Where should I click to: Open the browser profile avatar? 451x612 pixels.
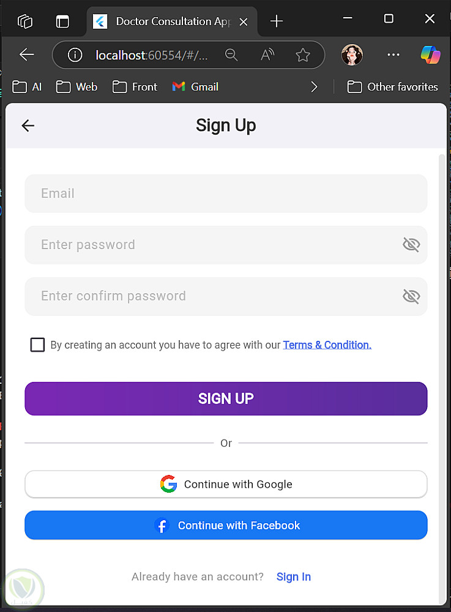tap(352, 55)
